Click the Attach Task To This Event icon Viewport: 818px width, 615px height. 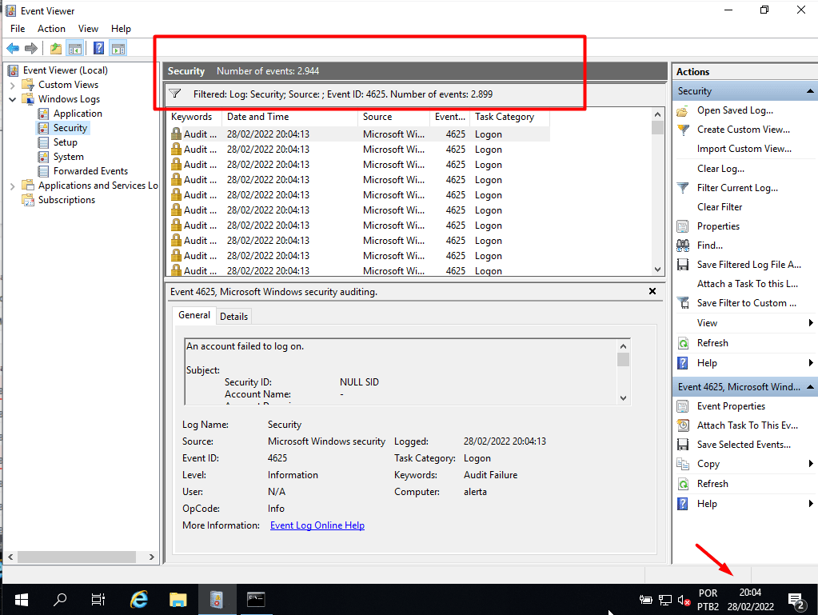coord(682,425)
